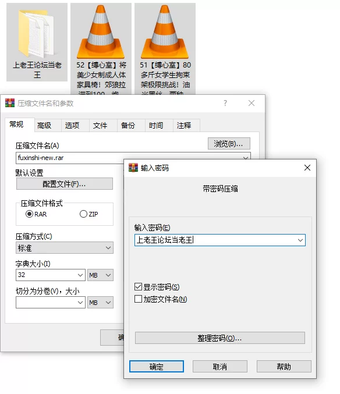
Task: Enable 加密文件名 checkbox
Action: coord(138,299)
